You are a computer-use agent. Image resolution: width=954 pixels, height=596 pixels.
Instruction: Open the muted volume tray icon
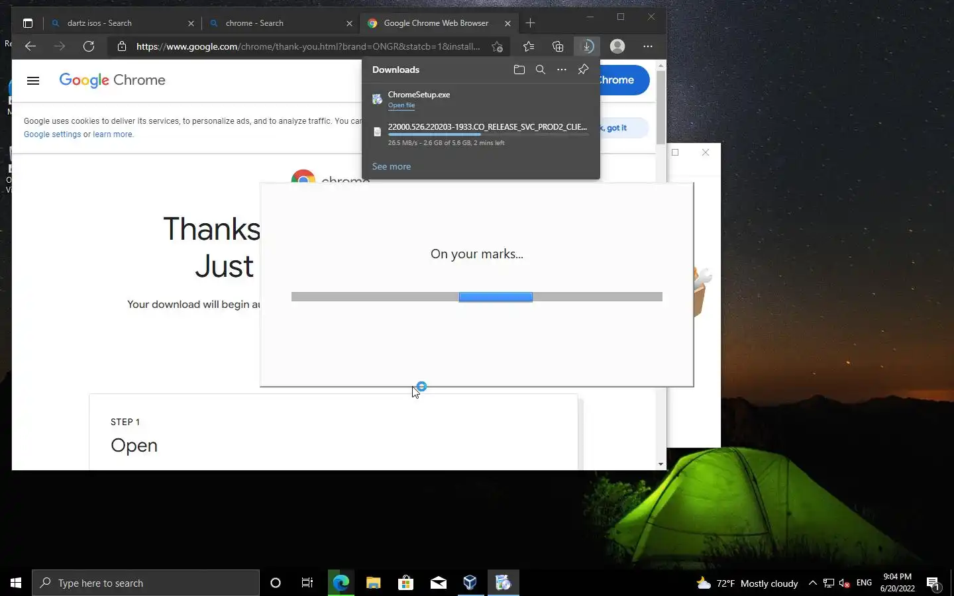click(x=844, y=583)
